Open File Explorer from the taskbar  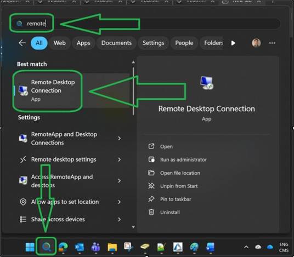tap(112, 247)
